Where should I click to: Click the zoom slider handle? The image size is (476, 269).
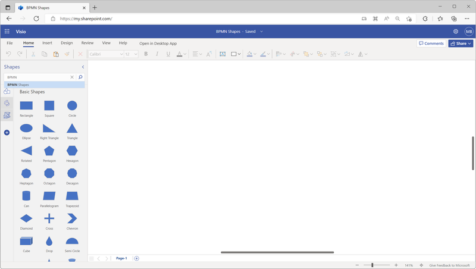(x=372, y=265)
